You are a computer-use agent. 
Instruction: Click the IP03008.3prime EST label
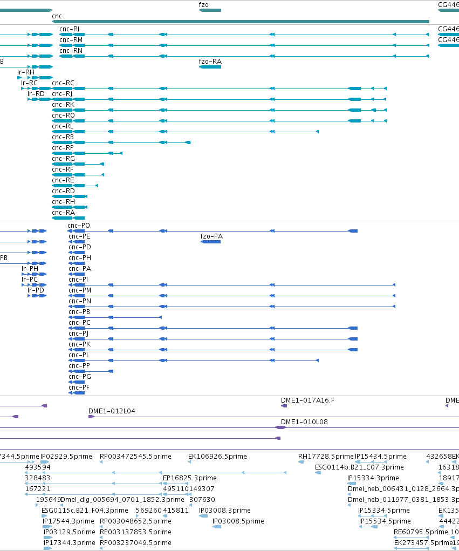coord(225,511)
